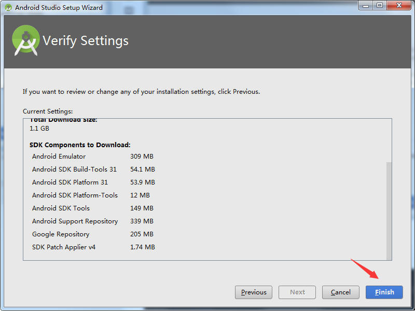
Task: Click the Cancel button
Action: 341,292
